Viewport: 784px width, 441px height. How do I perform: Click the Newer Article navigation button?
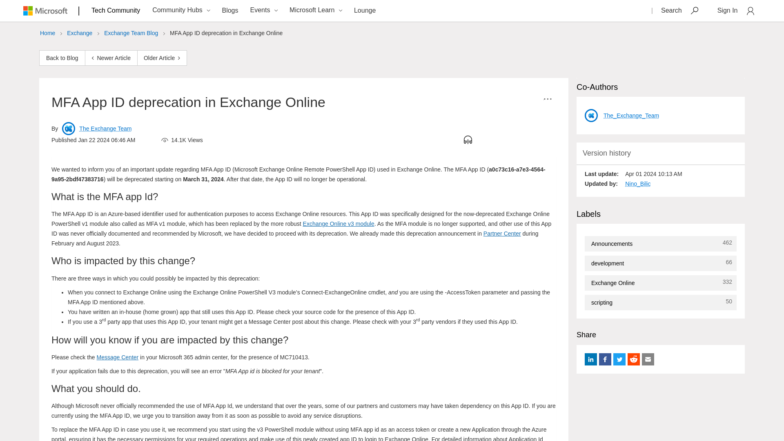(110, 58)
